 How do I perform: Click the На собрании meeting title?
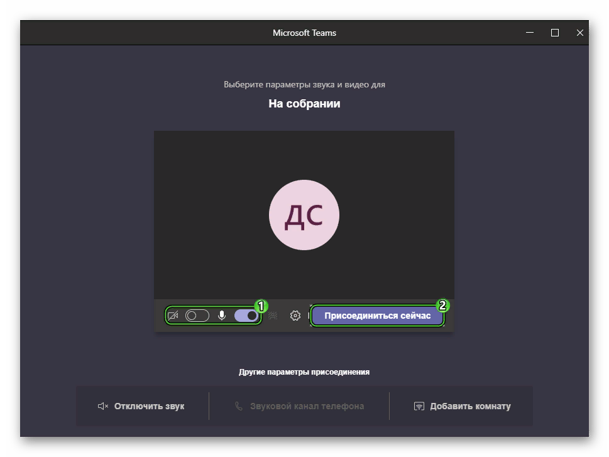(x=304, y=104)
